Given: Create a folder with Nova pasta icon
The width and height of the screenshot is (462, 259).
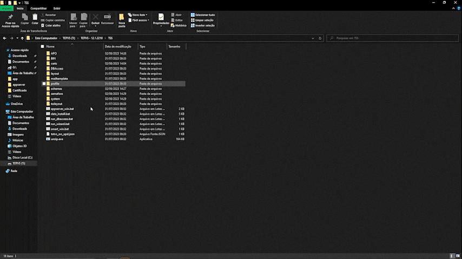Looking at the screenshot, I should click(121, 17).
